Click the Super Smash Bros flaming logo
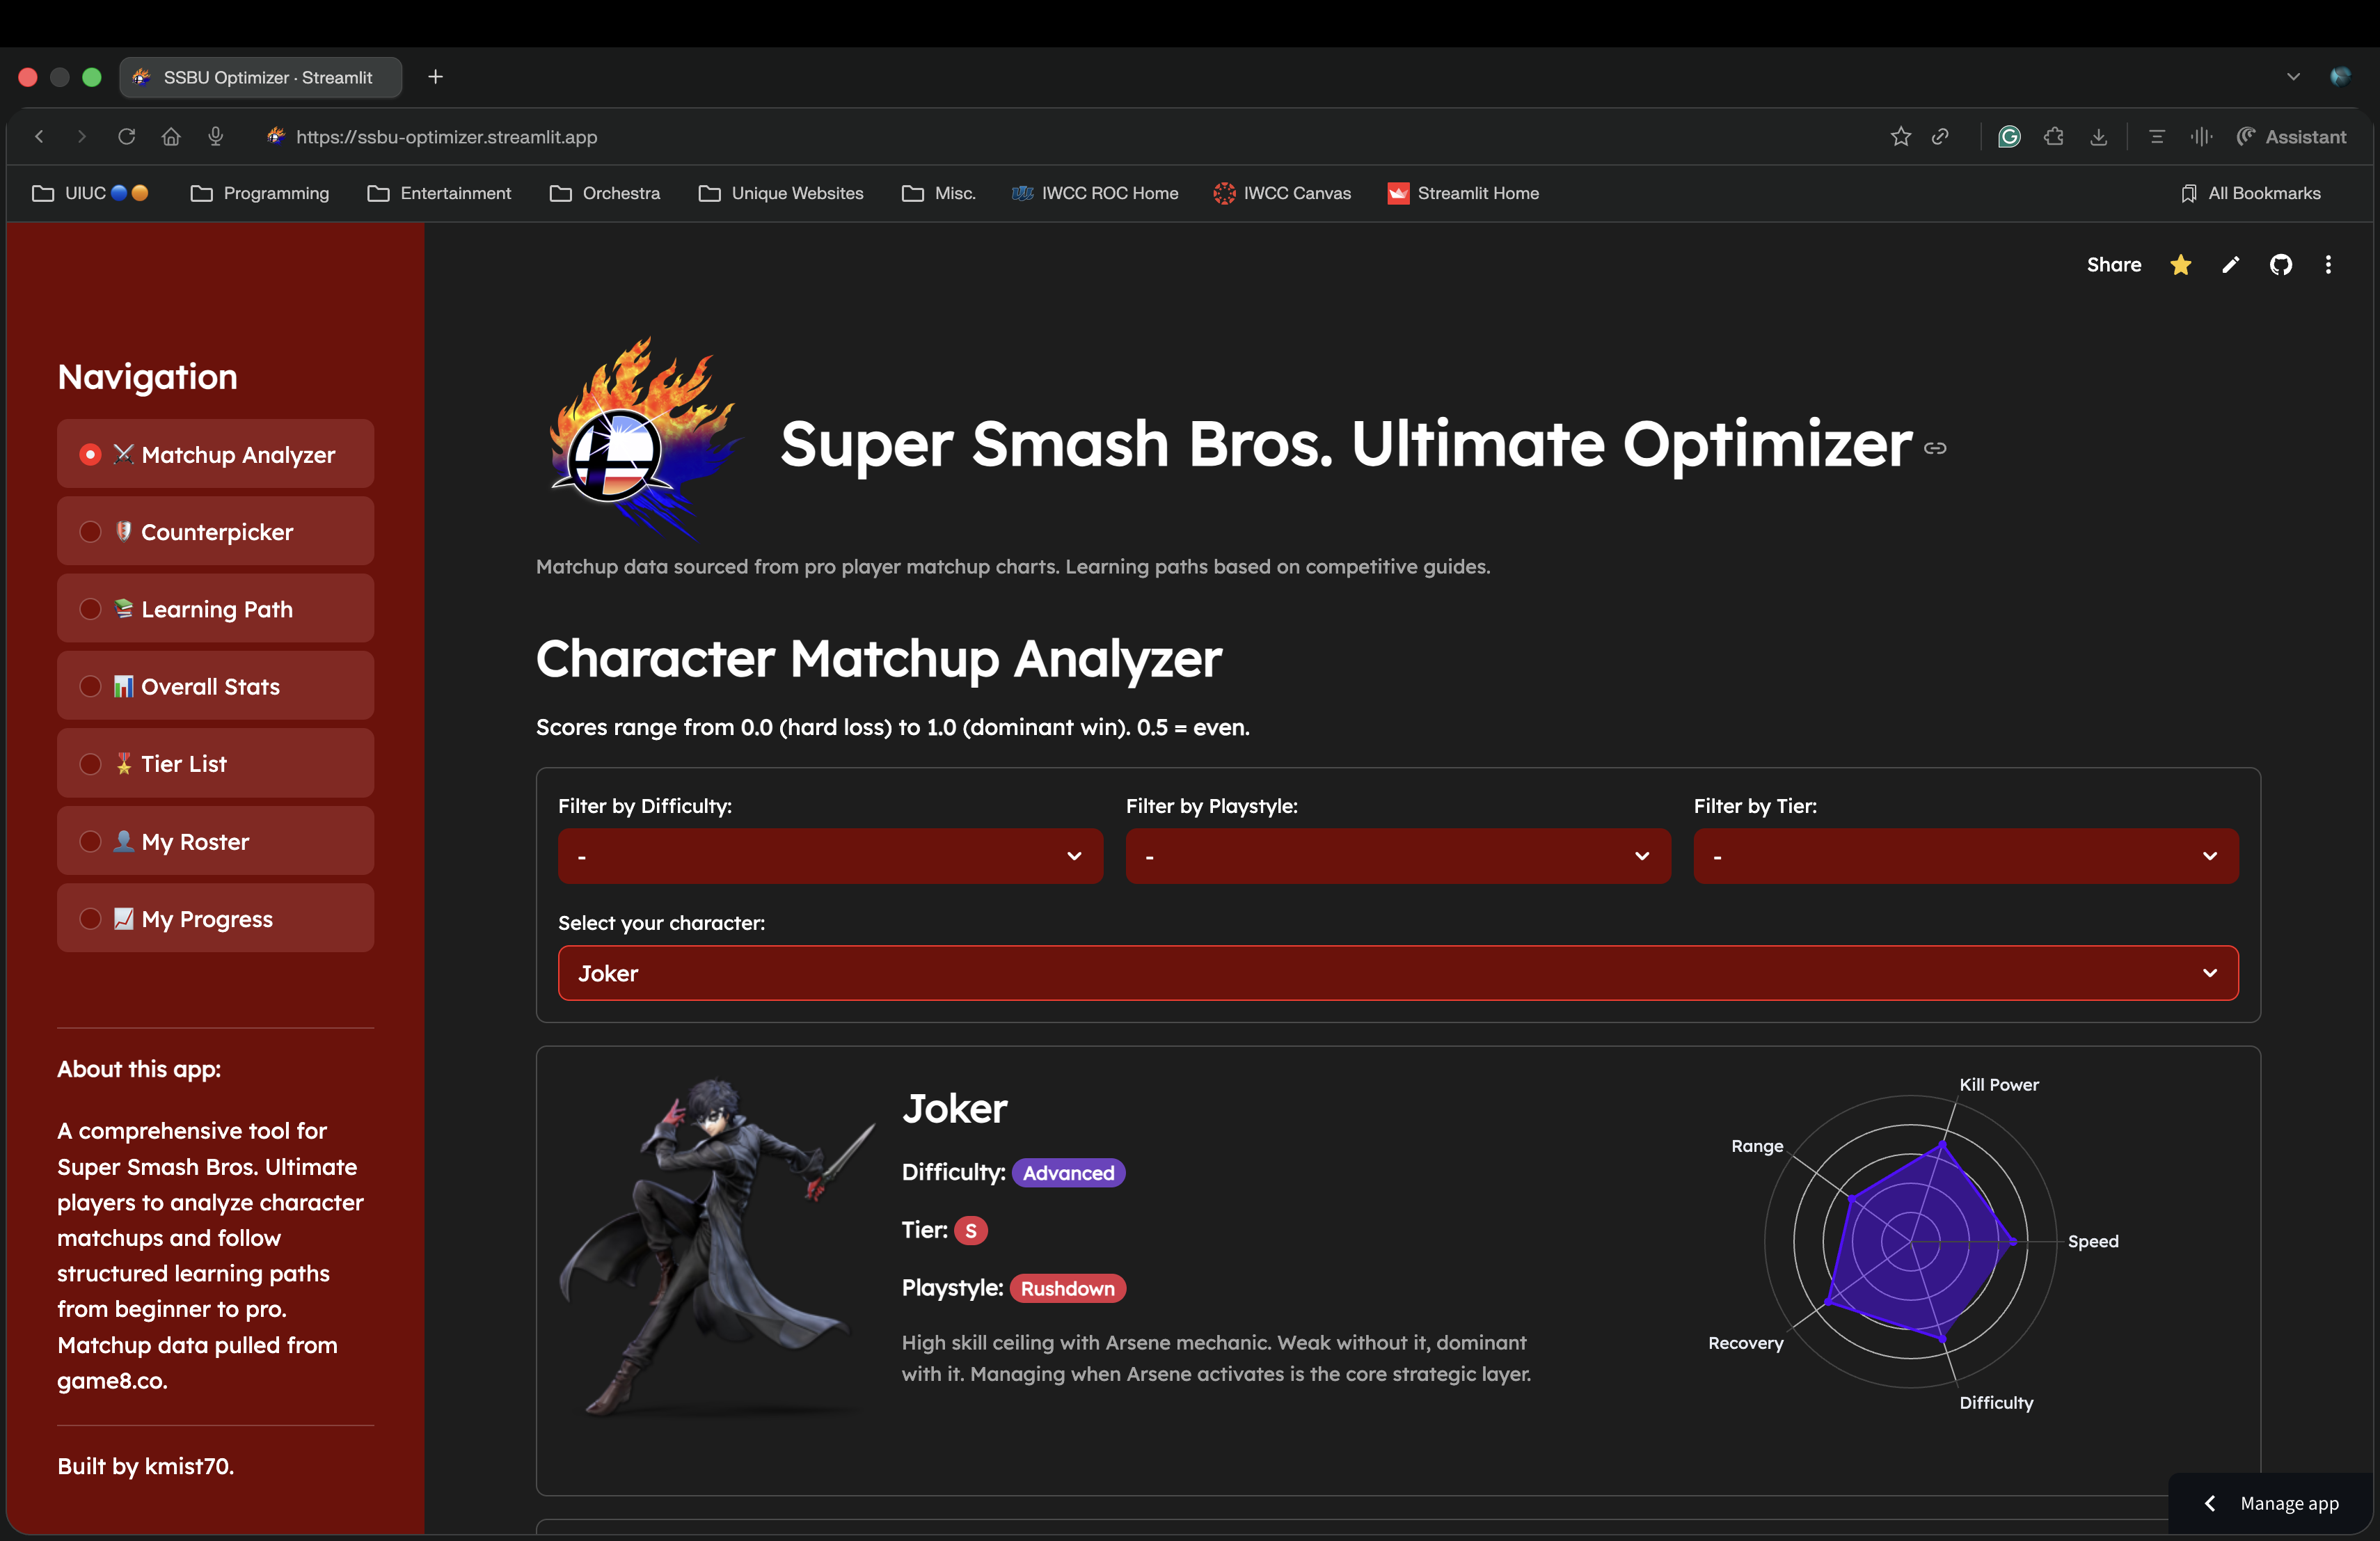 pyautogui.click(x=645, y=437)
